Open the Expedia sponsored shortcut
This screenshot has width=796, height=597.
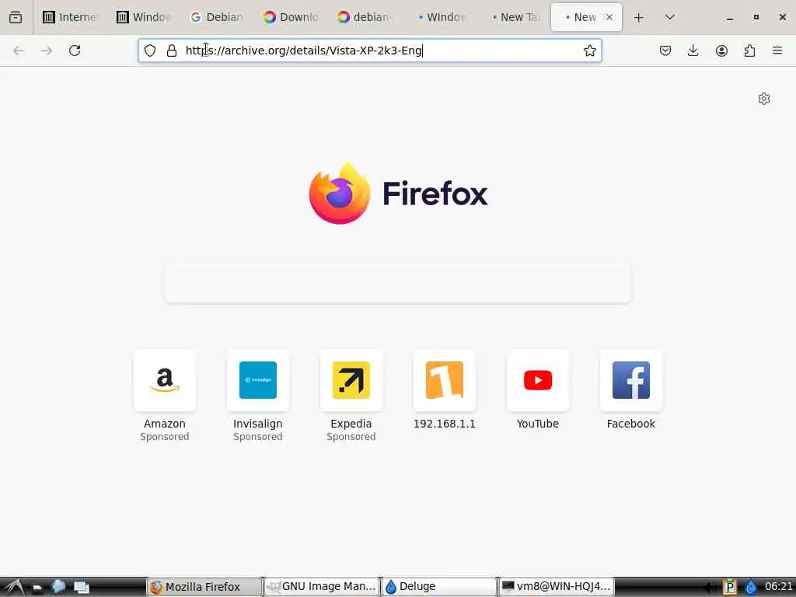pyautogui.click(x=351, y=396)
